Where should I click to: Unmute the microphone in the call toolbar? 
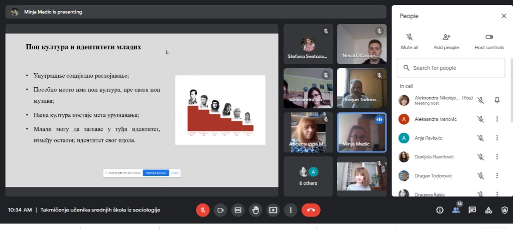pyautogui.click(x=203, y=210)
